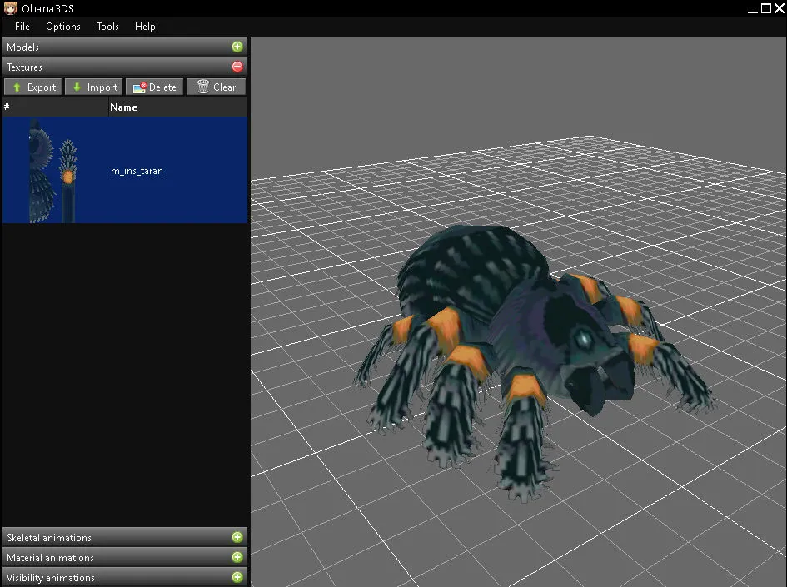Viewport: 787px width, 587px height.
Task: Click the green plus icon beside Models
Action: click(237, 46)
